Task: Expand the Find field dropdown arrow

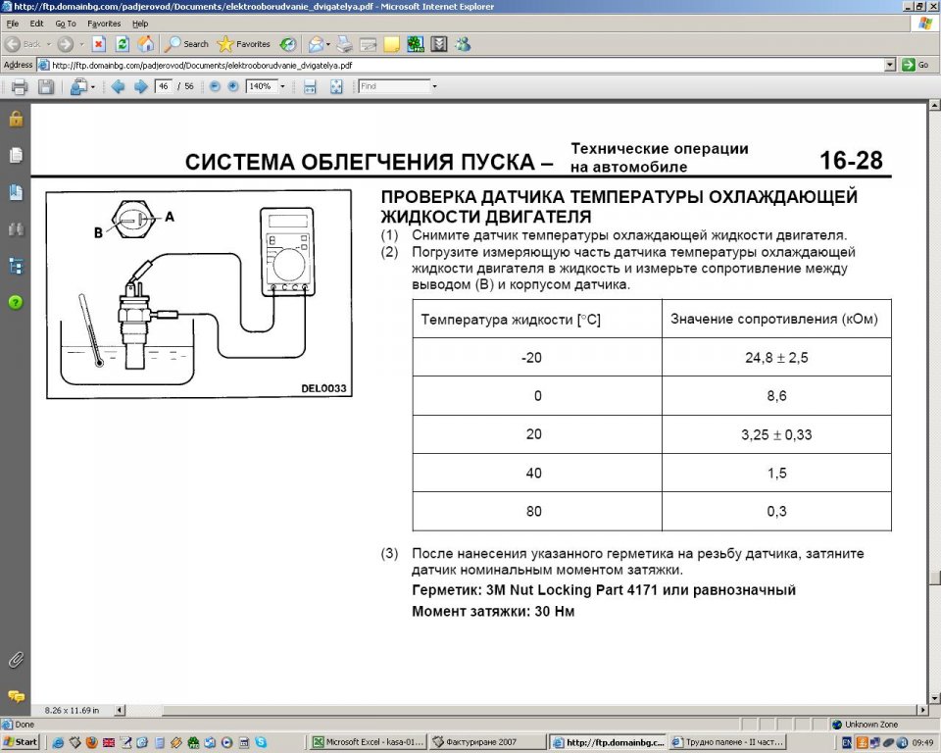Action: (x=434, y=86)
